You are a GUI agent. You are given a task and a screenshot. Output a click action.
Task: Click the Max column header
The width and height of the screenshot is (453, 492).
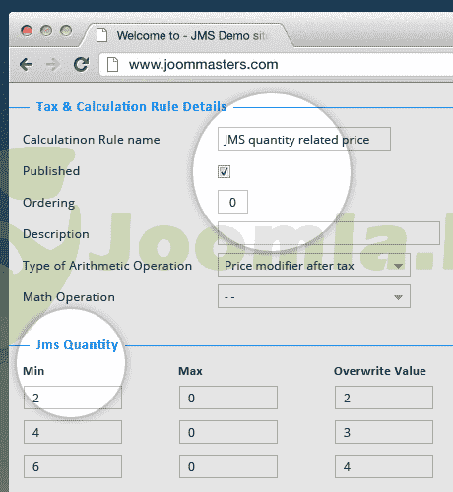point(190,371)
